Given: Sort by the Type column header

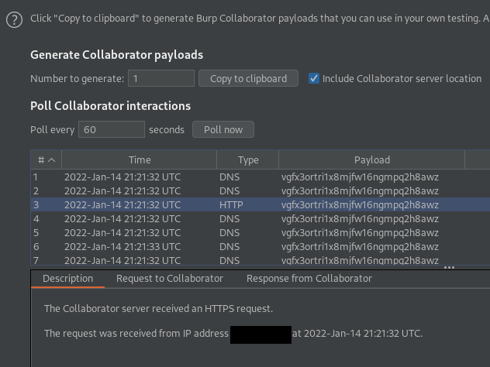Looking at the screenshot, I should click(248, 160).
